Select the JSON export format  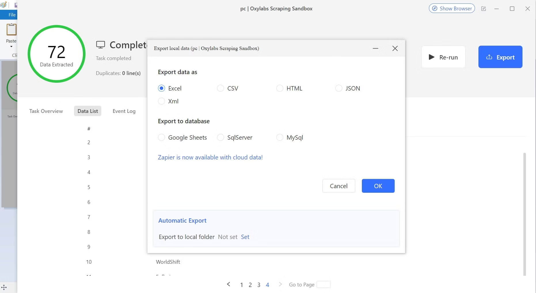point(339,88)
